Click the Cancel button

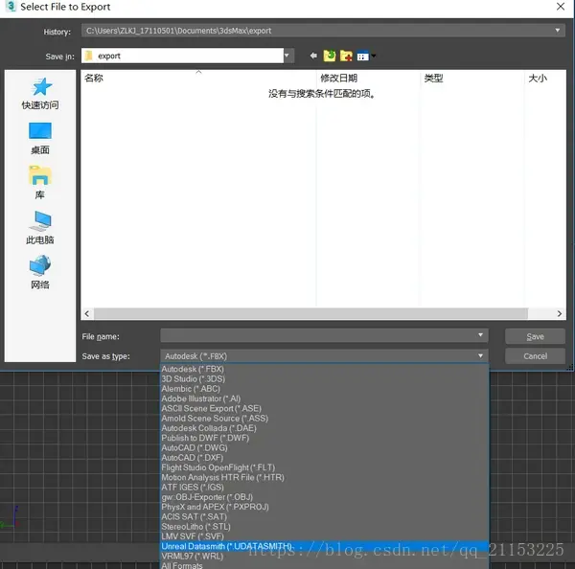(x=535, y=356)
